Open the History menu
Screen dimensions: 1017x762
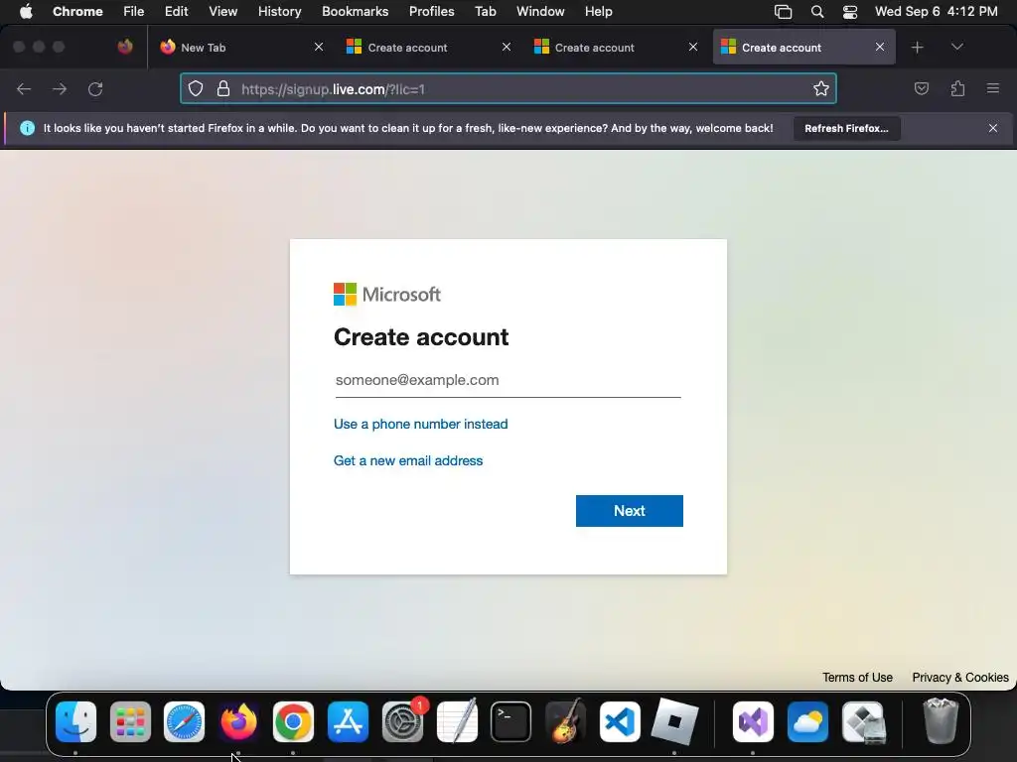[x=279, y=12]
